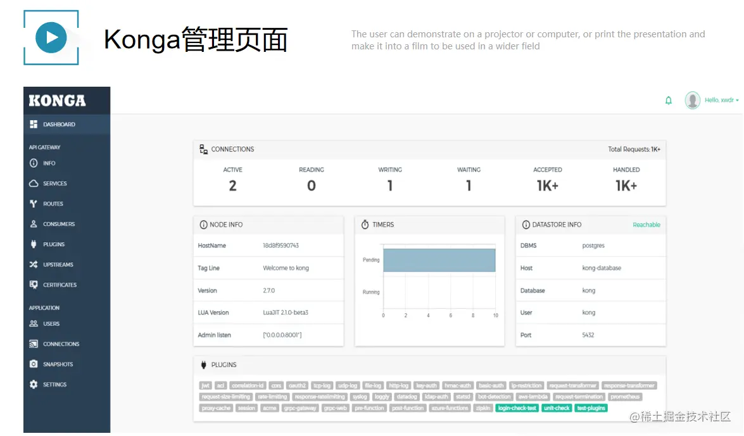The width and height of the screenshot is (744, 436).
Task: Click the play icon beside the slide title
Action: pyautogui.click(x=51, y=37)
